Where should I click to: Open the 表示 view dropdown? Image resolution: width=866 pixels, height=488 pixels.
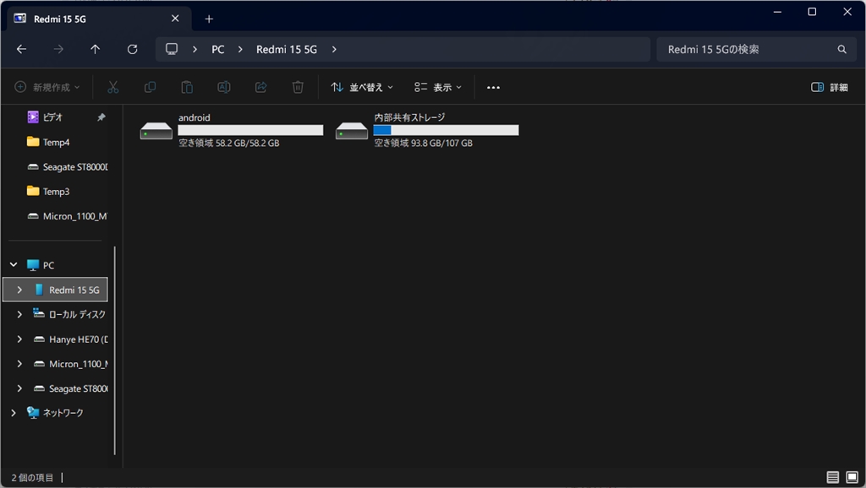438,87
